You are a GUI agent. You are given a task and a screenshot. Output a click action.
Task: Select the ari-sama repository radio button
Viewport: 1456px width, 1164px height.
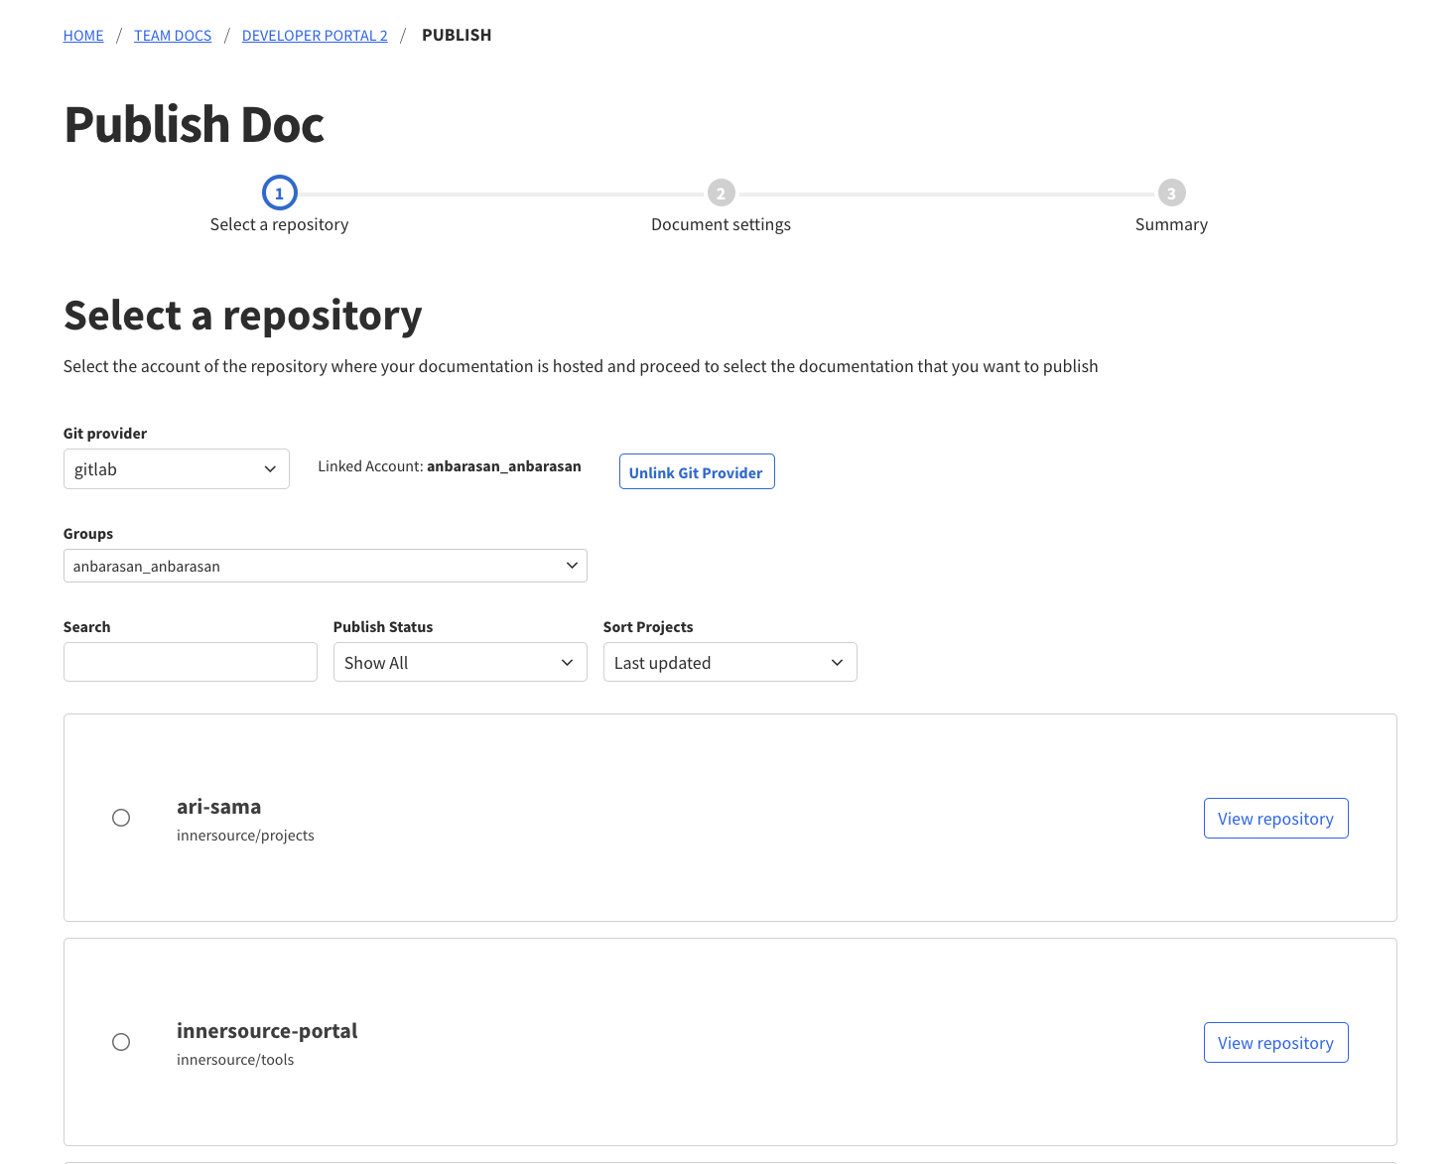click(x=120, y=818)
